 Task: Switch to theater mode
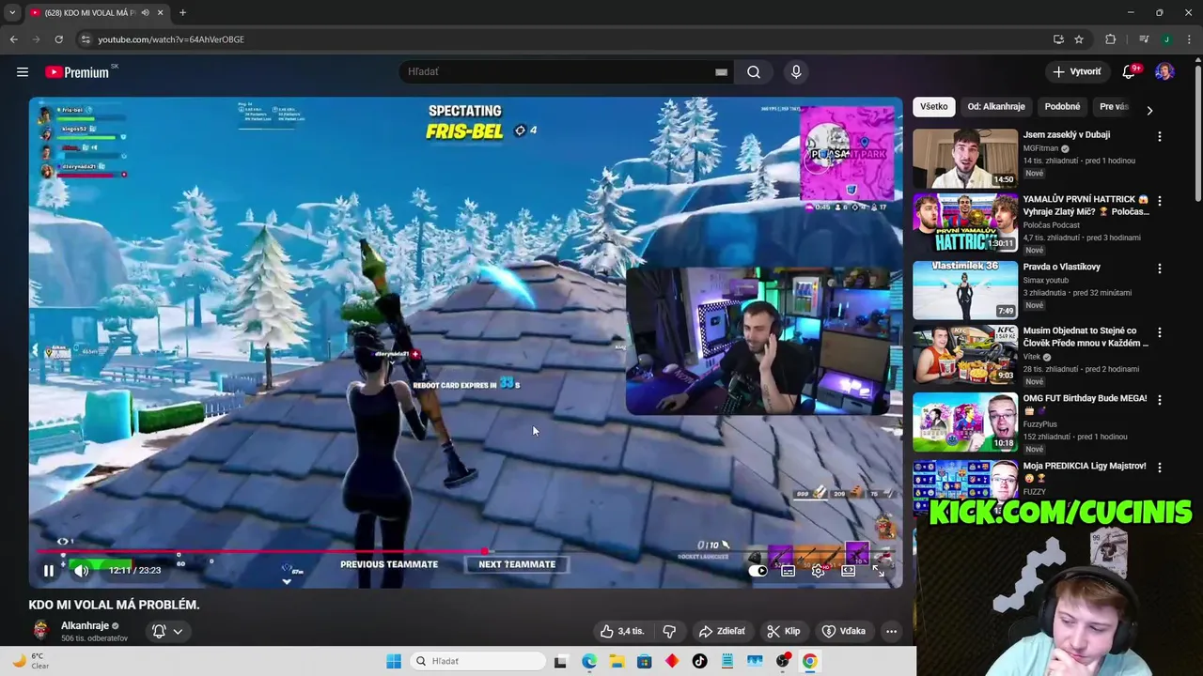click(848, 570)
